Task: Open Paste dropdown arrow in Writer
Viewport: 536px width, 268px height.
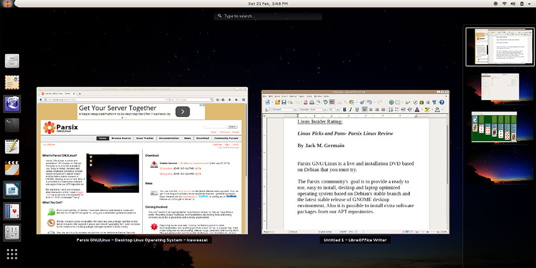Action: coord(357,102)
